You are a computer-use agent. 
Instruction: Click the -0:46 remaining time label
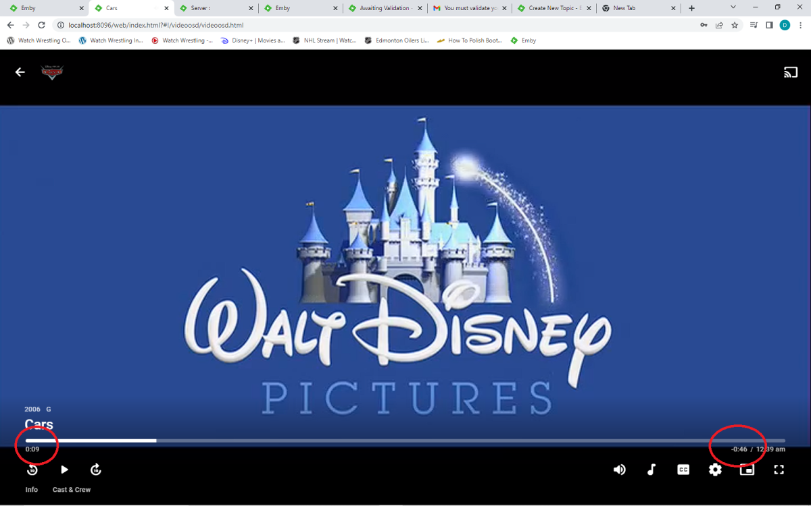pos(739,449)
